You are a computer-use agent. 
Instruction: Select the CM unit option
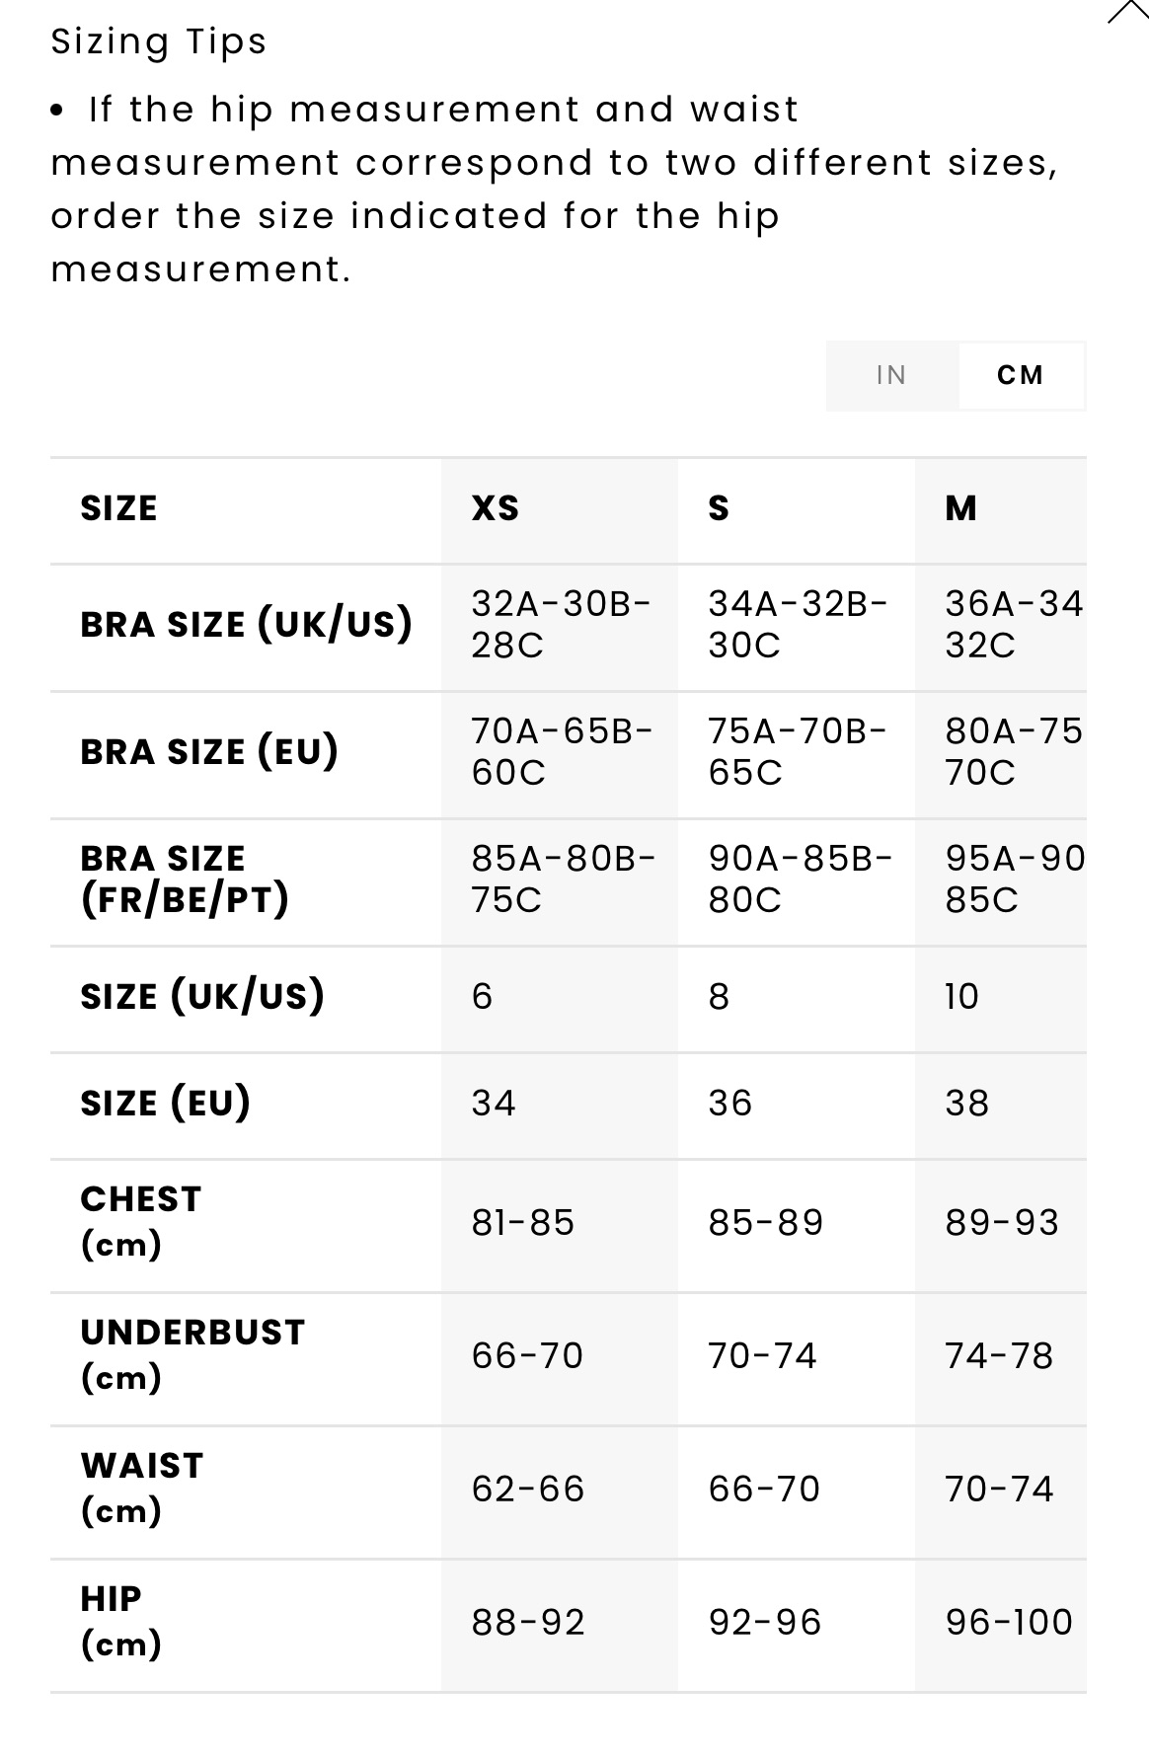coord(1021,375)
